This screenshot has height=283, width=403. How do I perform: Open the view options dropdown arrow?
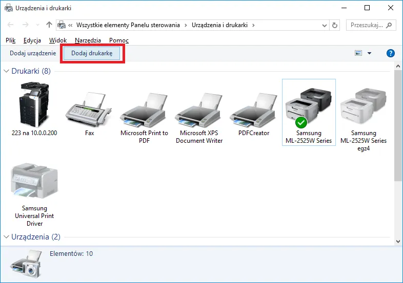(x=369, y=53)
